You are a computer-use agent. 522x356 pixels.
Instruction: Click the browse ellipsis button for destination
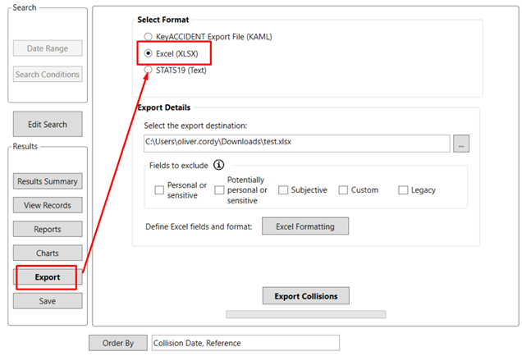(462, 144)
